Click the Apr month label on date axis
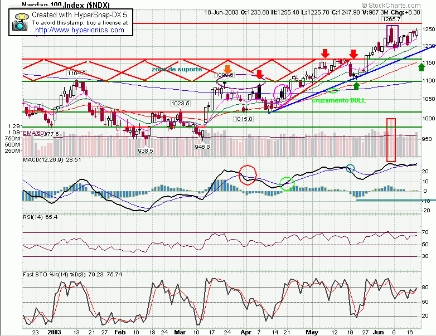The width and height of the screenshot is (436, 336). coord(246,333)
